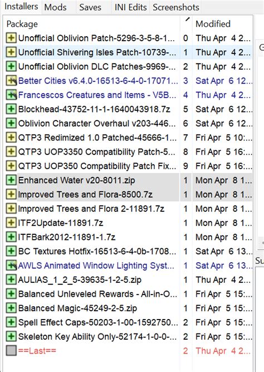
Task: Click the Oblivion Character Overhaul status icon
Action: [11, 123]
